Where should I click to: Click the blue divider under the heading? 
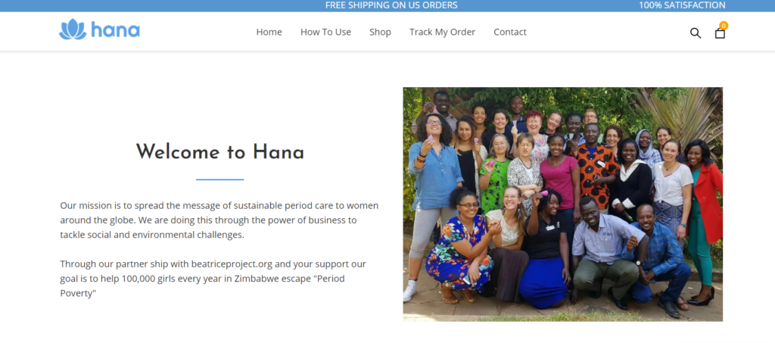220,179
